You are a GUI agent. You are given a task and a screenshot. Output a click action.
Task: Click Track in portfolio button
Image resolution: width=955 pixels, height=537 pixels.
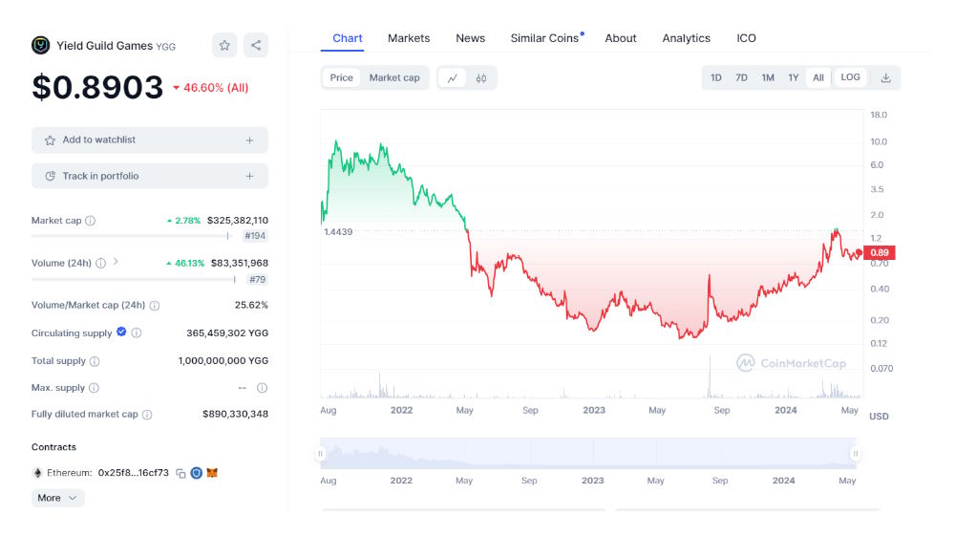pos(150,176)
